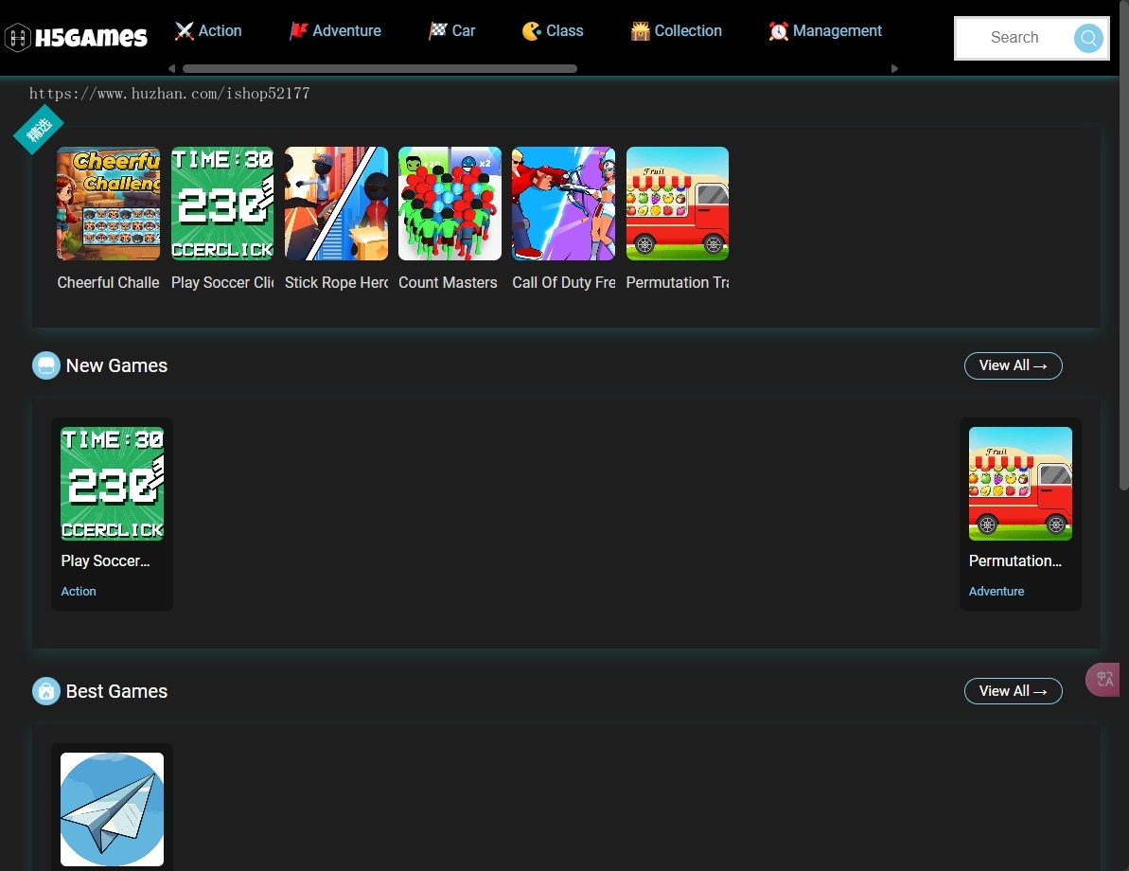Click Play Soccer... title in New Games
This screenshot has width=1129, height=871.
(106, 560)
